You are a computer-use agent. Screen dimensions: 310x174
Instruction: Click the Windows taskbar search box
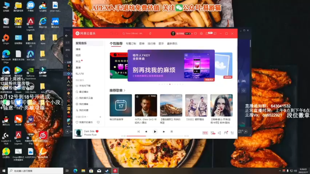[36, 171]
